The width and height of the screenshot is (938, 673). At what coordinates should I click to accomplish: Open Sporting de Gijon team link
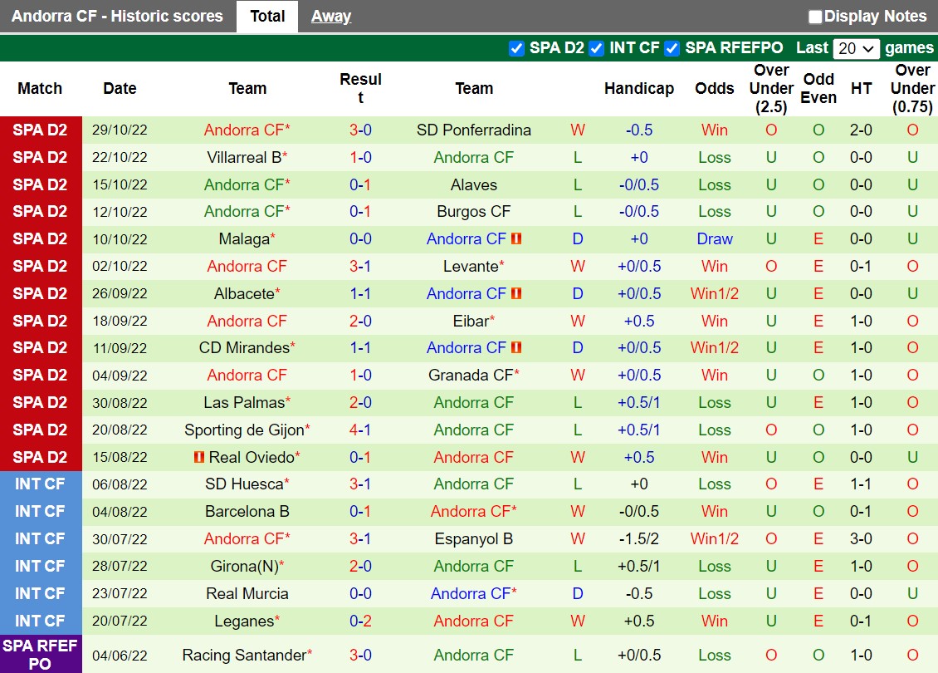[244, 430]
